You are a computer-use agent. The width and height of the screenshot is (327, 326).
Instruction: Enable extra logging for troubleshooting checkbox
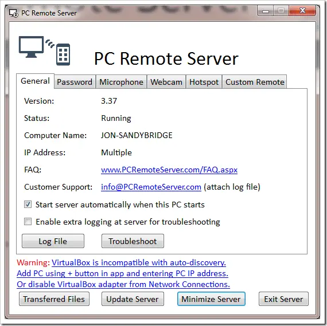(28, 221)
